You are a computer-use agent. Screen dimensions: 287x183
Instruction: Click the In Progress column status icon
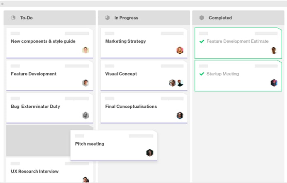pyautogui.click(x=107, y=17)
